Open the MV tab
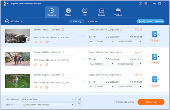170x110 pixels. tap(85, 12)
